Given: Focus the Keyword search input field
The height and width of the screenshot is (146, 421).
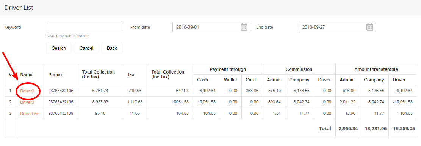Looking at the screenshot, I should pyautogui.click(x=85, y=27).
